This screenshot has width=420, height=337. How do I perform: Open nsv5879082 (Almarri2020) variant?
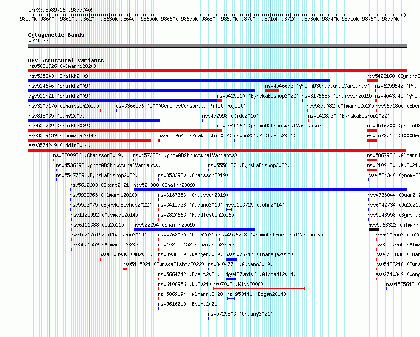340,106
